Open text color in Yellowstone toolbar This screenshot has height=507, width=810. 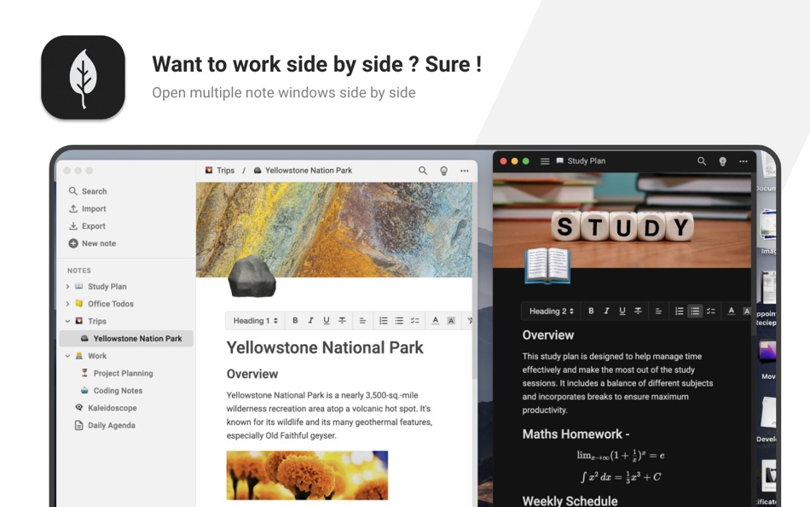tap(436, 321)
